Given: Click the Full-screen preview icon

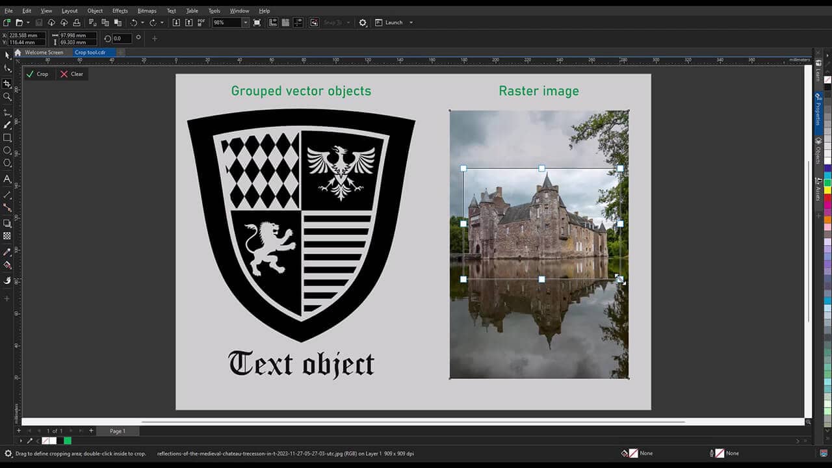Looking at the screenshot, I should pyautogui.click(x=257, y=22).
